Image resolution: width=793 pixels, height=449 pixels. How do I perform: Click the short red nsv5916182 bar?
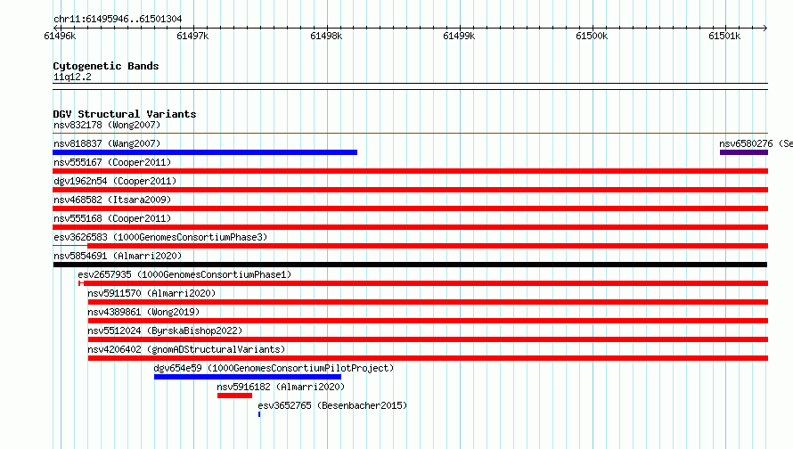click(234, 396)
